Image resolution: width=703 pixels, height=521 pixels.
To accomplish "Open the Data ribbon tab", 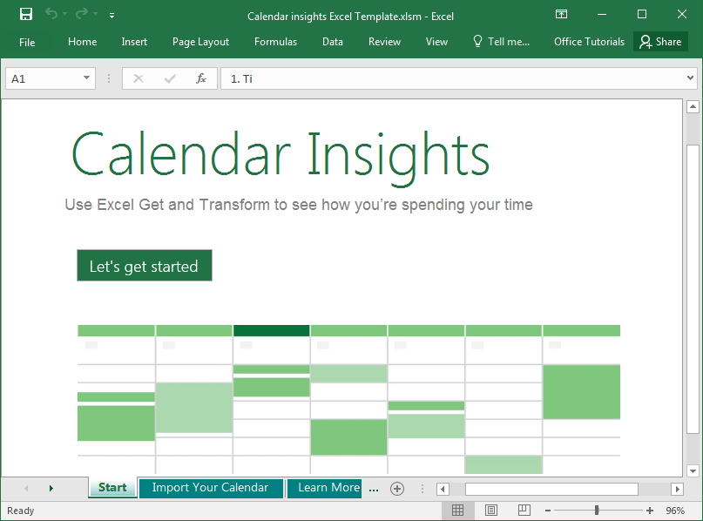I will pos(332,41).
